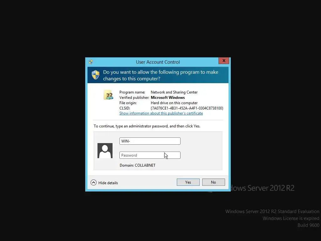Collapse details with the Hide details chevron

click(x=93, y=183)
